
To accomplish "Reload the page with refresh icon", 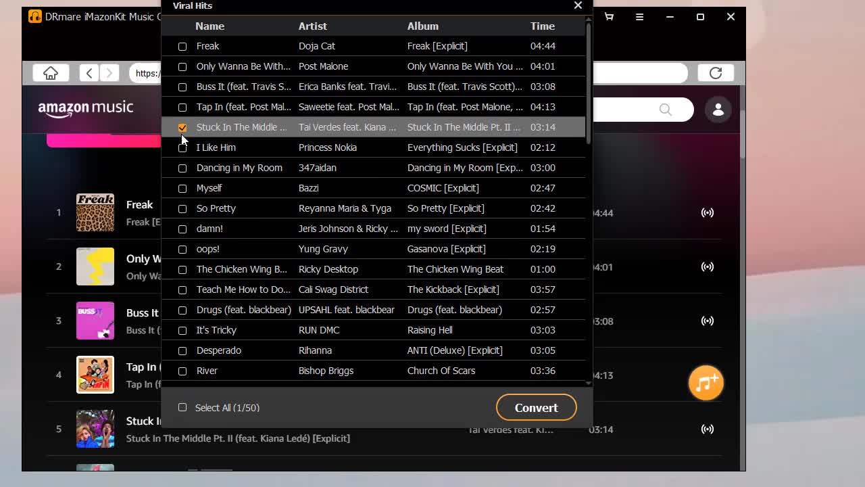I will 716,73.
